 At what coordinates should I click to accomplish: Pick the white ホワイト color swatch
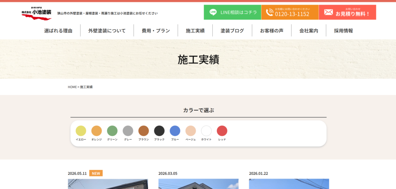[x=206, y=131]
